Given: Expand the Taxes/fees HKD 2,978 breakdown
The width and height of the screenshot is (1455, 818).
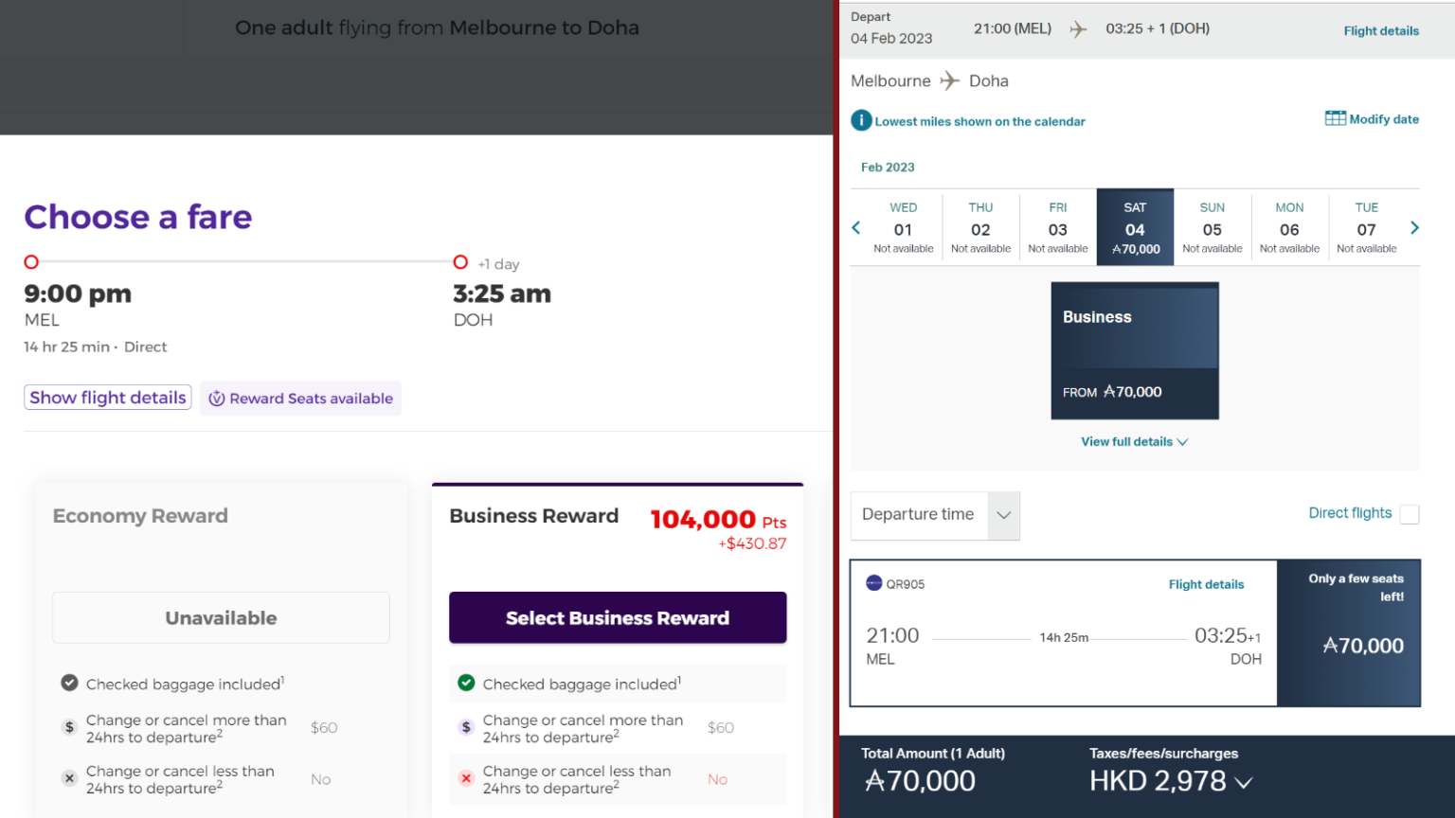Looking at the screenshot, I should pos(1242,782).
